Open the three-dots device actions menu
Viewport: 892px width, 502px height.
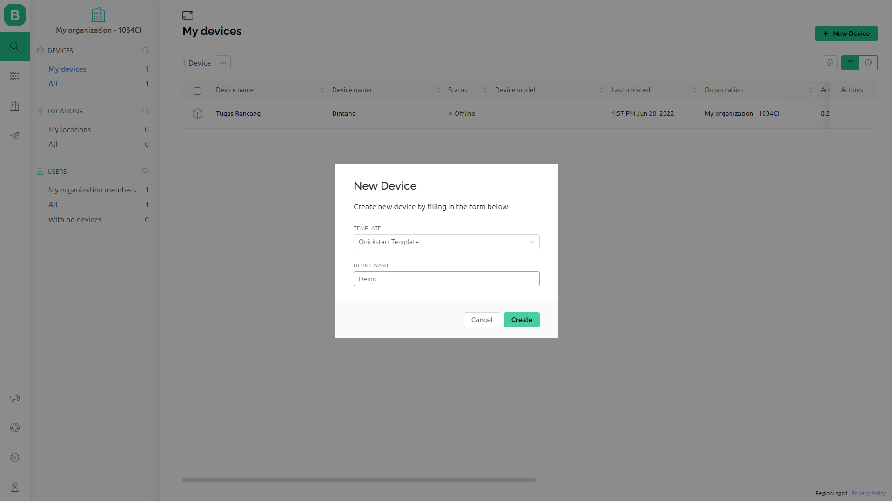pyautogui.click(x=223, y=63)
